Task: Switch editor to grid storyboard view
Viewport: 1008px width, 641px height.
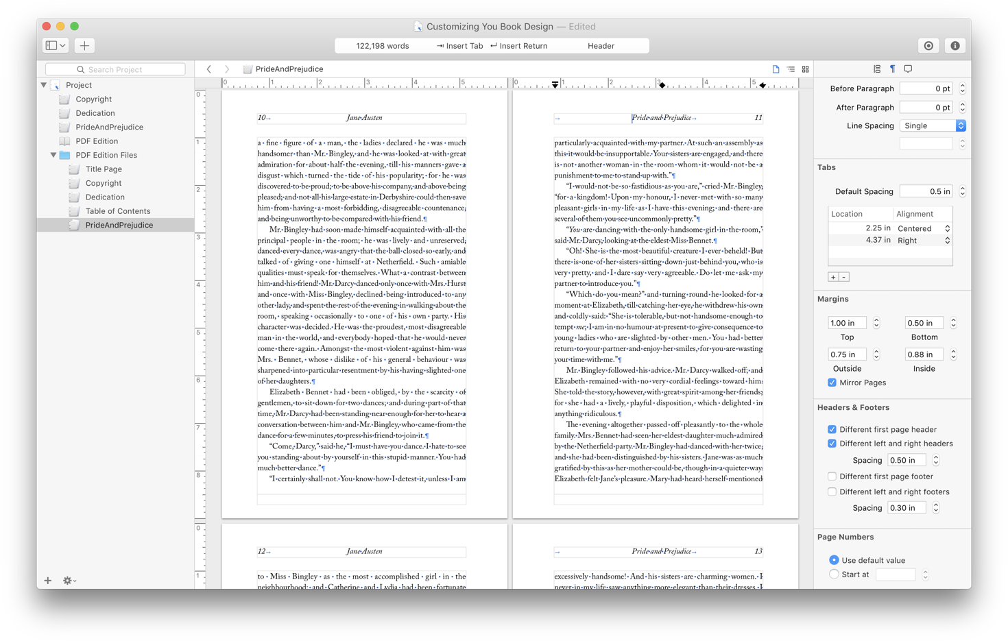Action: (x=806, y=69)
